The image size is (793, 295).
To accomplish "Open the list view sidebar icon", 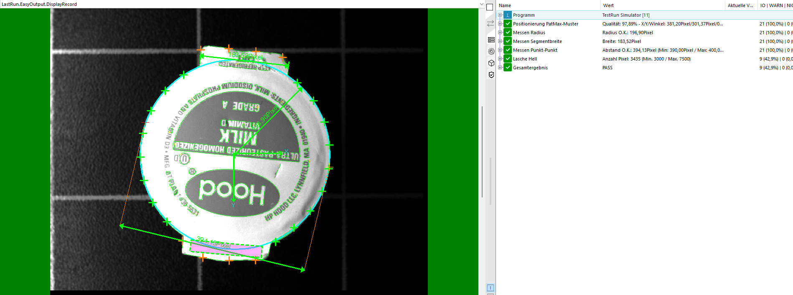I will click(491, 40).
